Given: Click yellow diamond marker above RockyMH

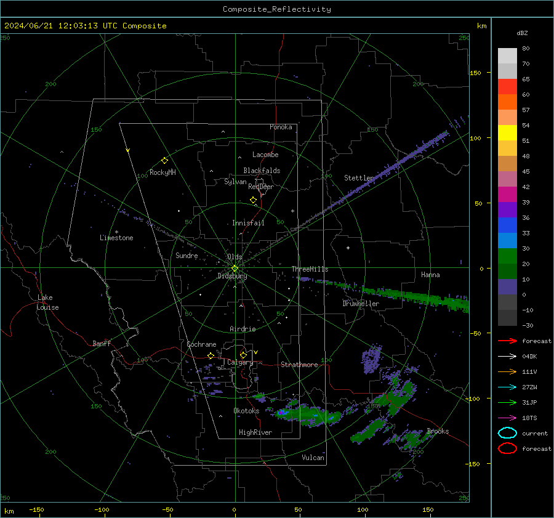Looking at the screenshot, I should click(164, 161).
